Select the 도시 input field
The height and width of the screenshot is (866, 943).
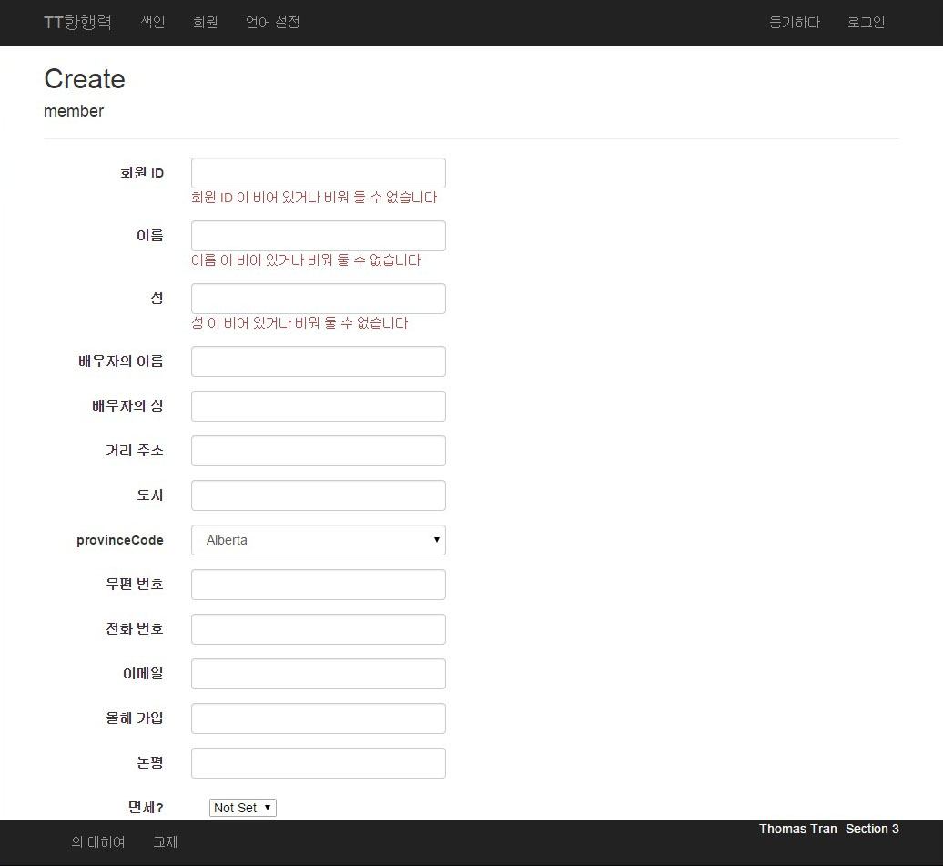pyautogui.click(x=318, y=495)
